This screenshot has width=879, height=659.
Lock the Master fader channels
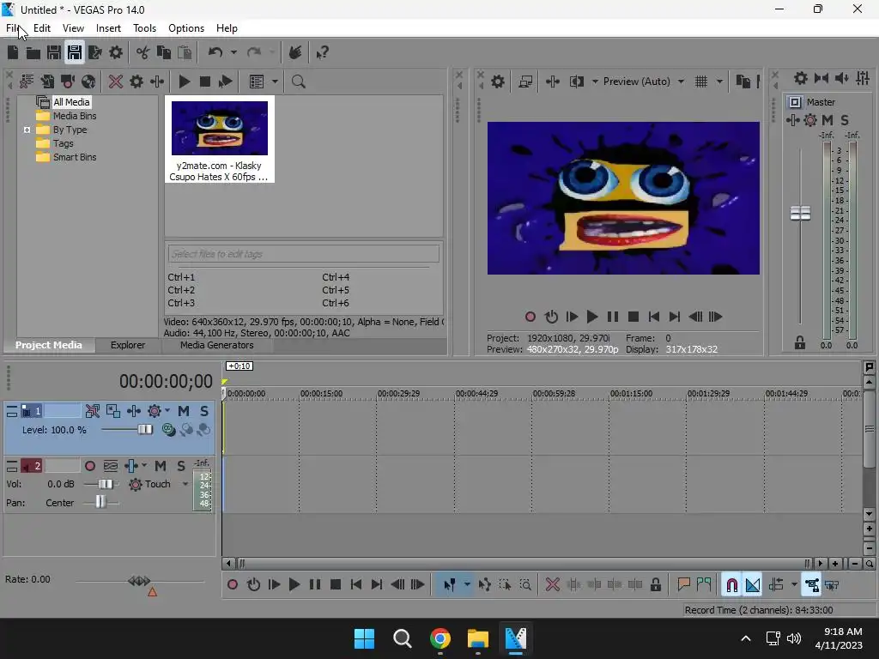[800, 342]
